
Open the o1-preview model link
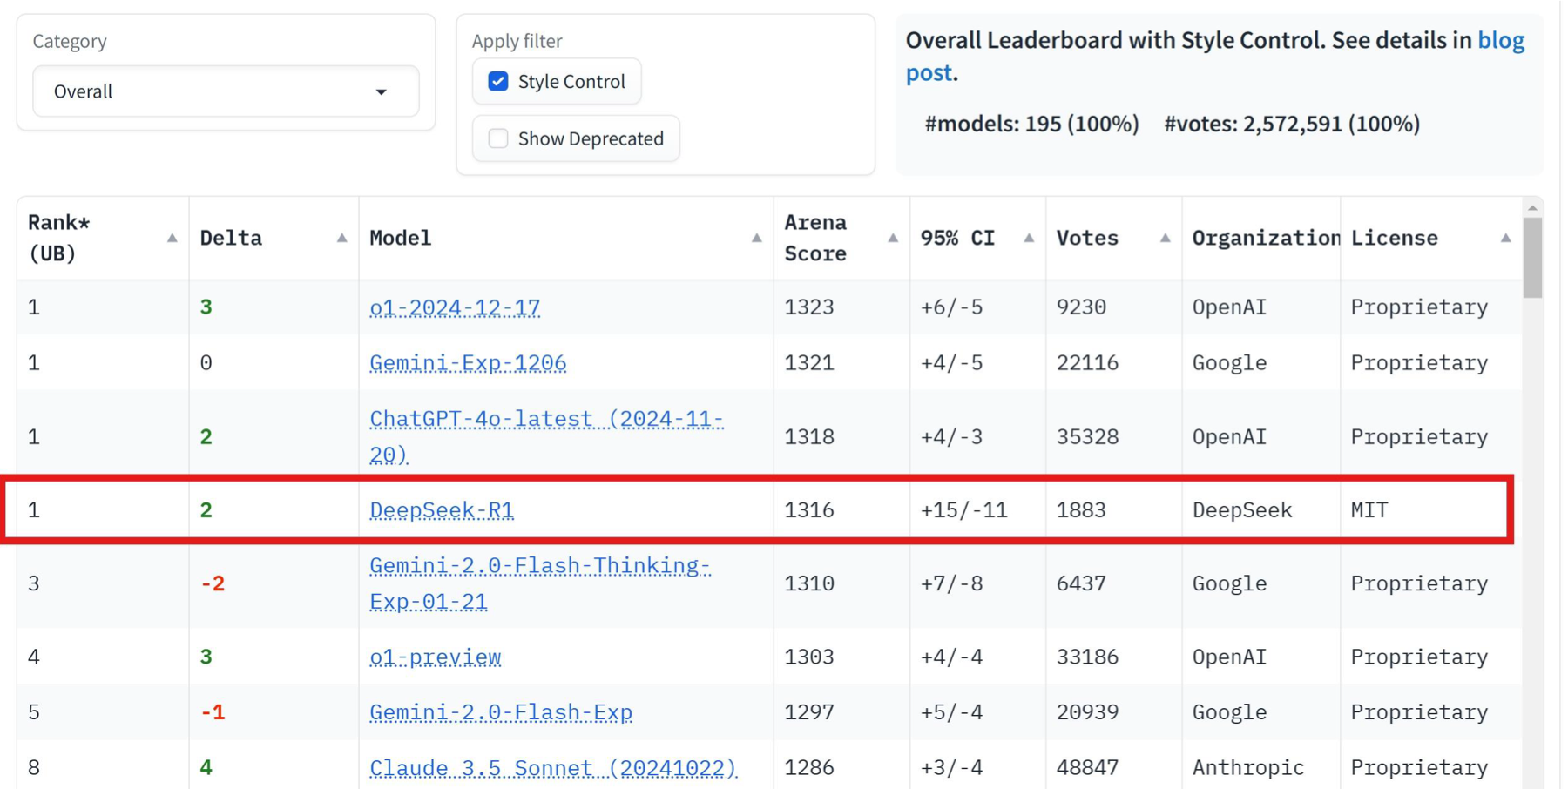coord(435,657)
